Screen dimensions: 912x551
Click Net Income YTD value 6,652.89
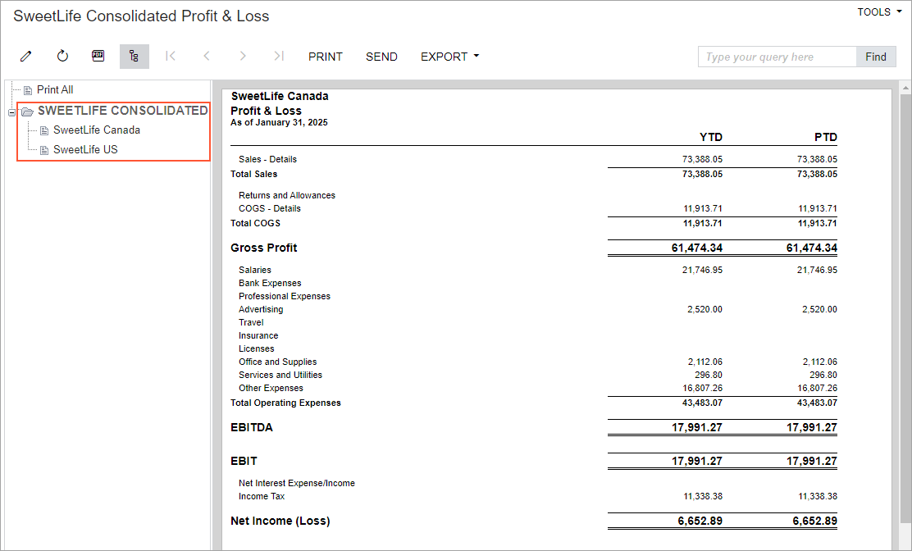tap(700, 521)
